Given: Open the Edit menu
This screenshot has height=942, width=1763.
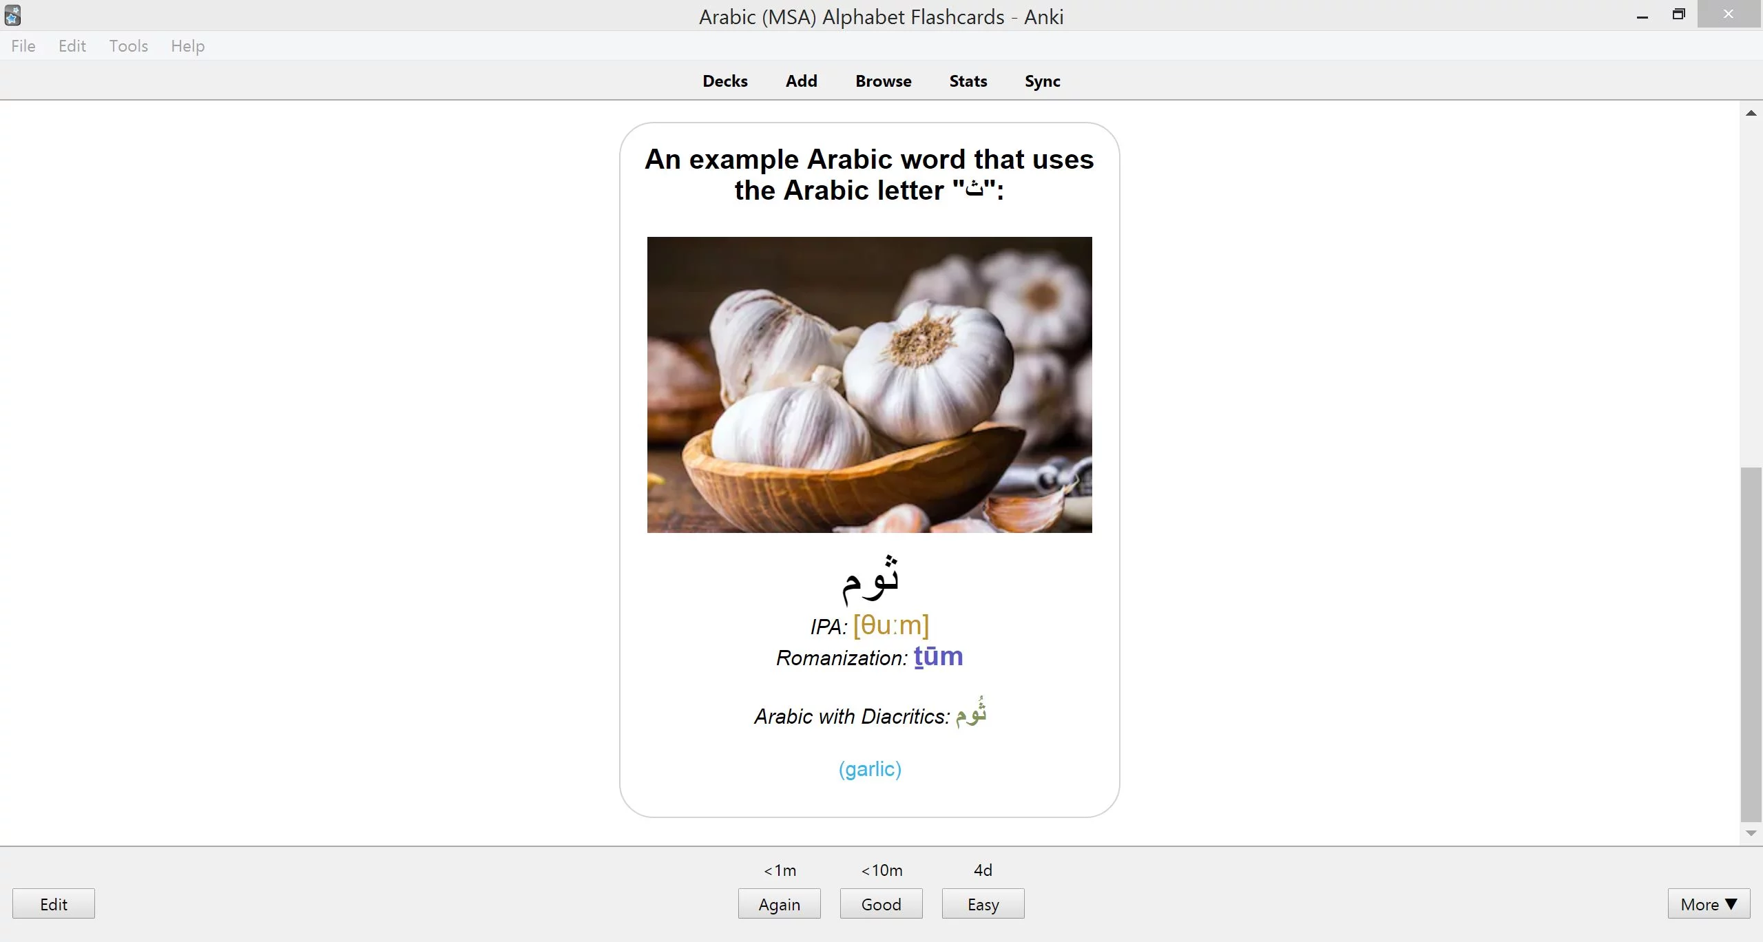Looking at the screenshot, I should [72, 46].
